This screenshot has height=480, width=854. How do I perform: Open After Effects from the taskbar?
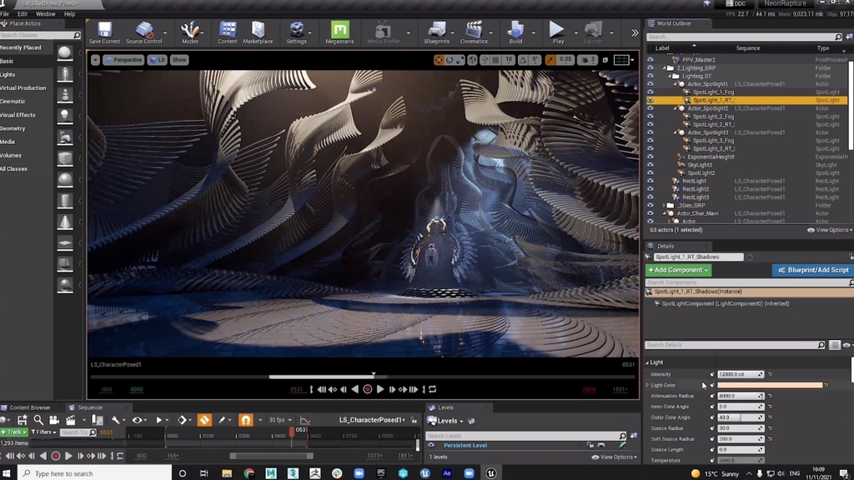point(447,473)
